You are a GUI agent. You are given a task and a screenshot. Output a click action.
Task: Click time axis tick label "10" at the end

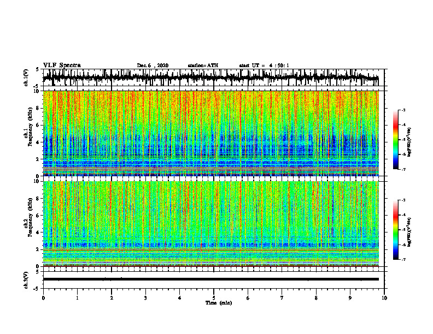tap(384, 298)
